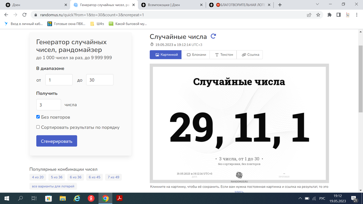Select the Картинкой view tab
Screen dimensions: 363x204
(166, 55)
